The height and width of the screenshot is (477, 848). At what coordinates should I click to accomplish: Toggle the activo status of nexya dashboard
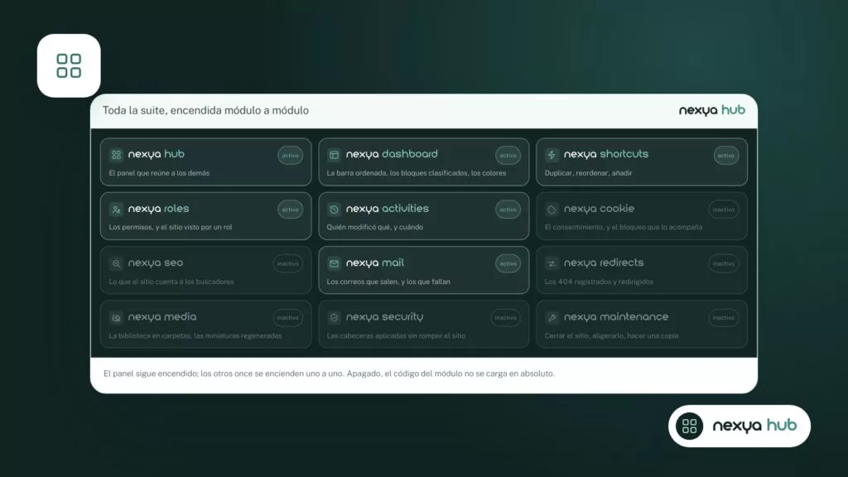coord(508,155)
